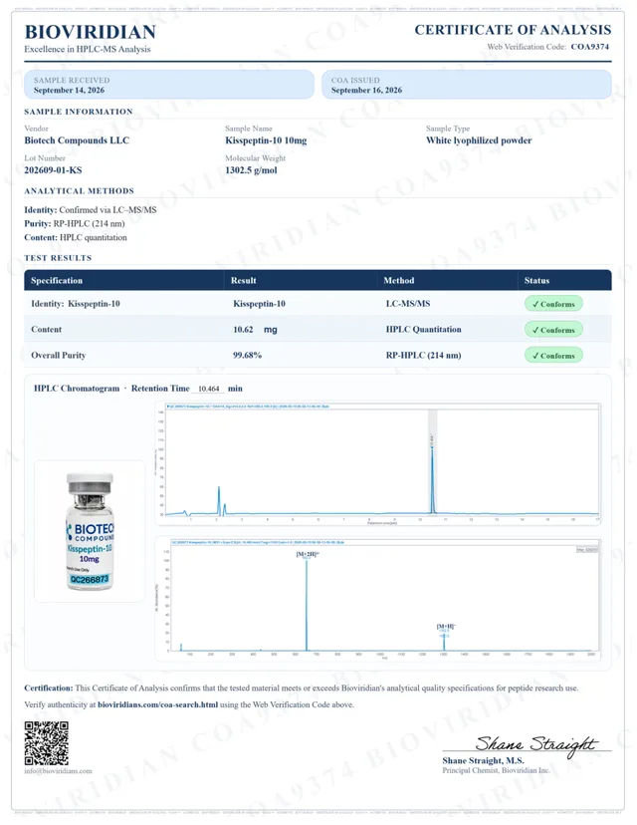Image resolution: width=637 pixels, height=825 pixels.
Task: Click the Purity method line RP-HPLC (214 nm)
Action: point(75,223)
